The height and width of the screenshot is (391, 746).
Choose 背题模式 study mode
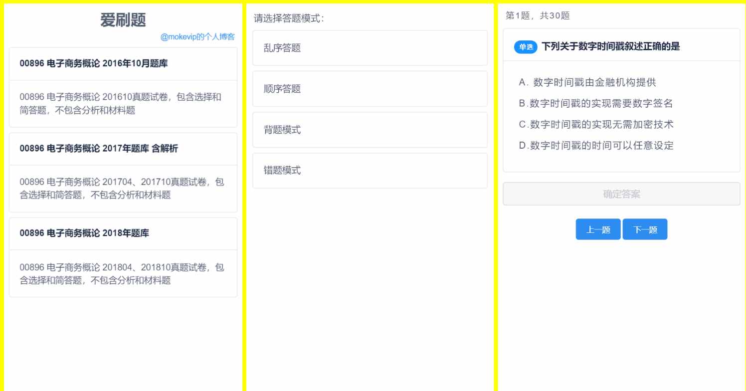[x=370, y=130]
